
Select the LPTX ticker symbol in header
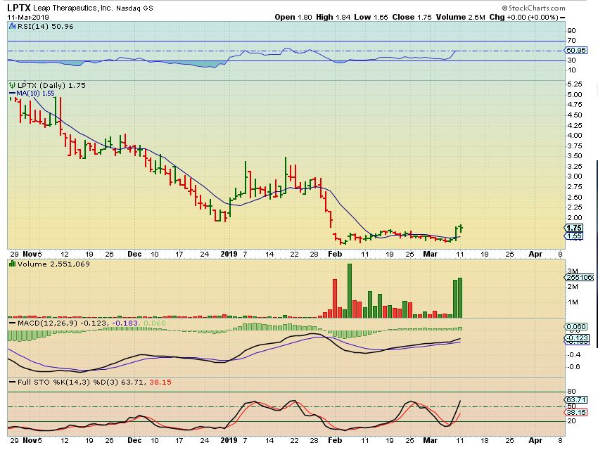(20, 7)
